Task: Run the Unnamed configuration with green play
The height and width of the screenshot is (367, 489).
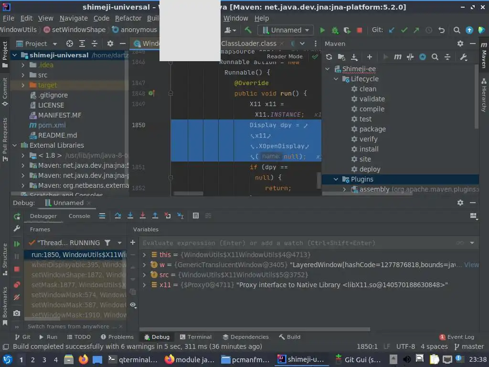Action: pos(322,30)
